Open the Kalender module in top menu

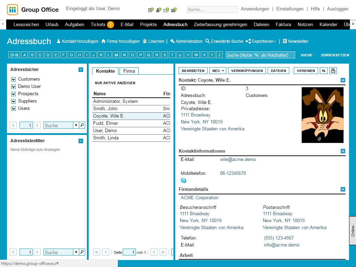(328, 24)
